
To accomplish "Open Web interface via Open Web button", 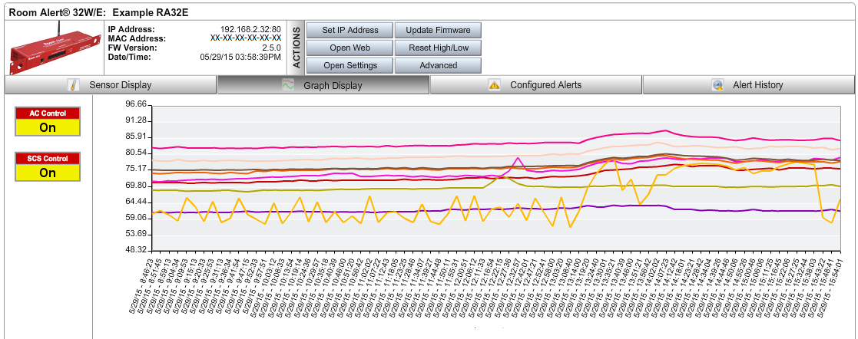I will tap(350, 48).
